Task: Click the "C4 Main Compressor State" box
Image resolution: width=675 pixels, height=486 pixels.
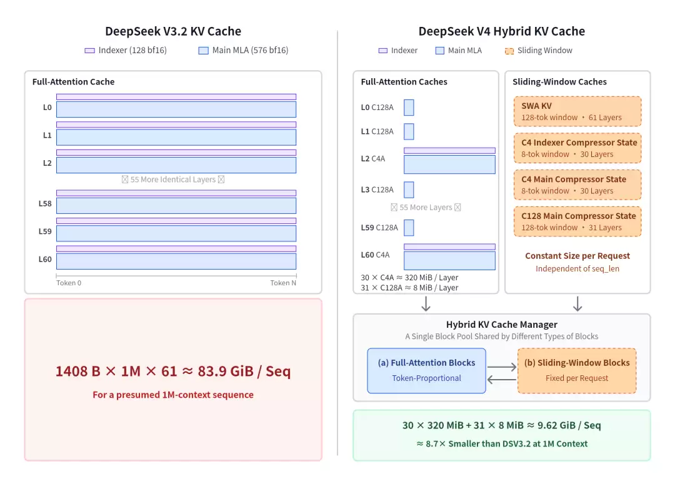Action: (x=577, y=185)
